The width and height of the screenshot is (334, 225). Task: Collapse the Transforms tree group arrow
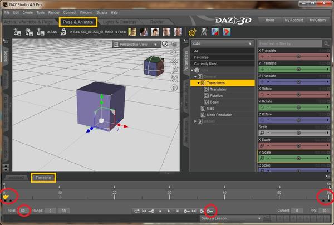pyautogui.click(x=198, y=83)
